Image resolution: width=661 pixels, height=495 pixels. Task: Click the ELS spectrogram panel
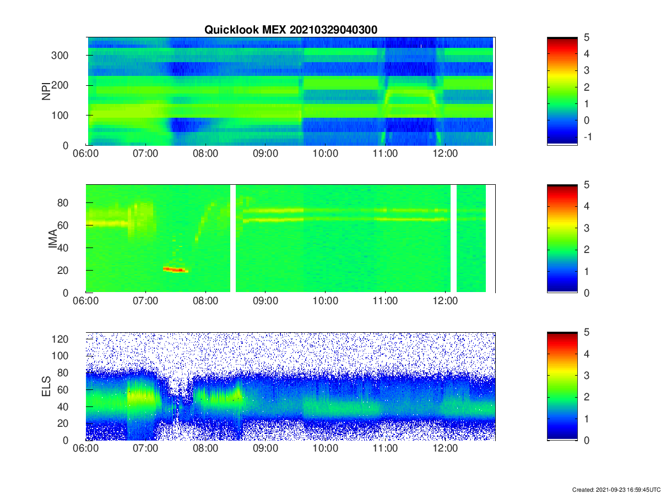coord(290,386)
